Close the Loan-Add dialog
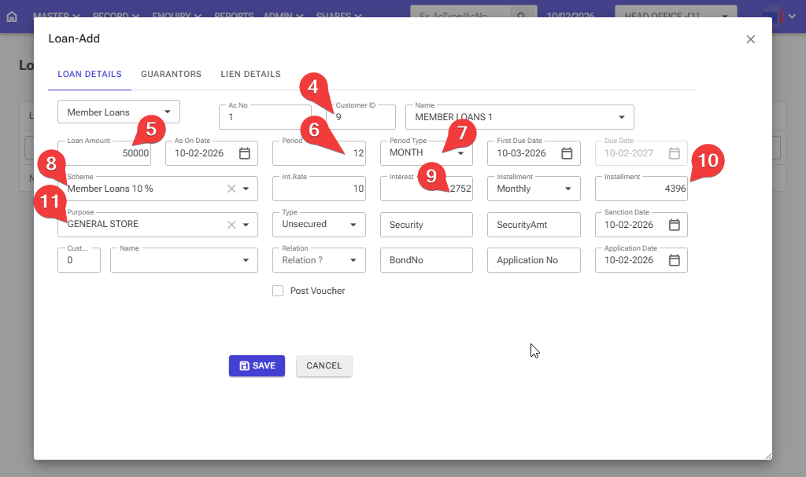This screenshot has width=806, height=477. click(750, 39)
